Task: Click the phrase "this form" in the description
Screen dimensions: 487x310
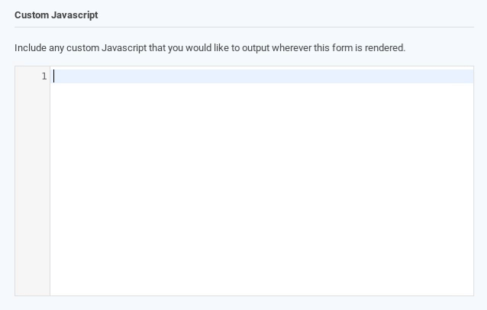Action: pyautogui.click(x=334, y=48)
